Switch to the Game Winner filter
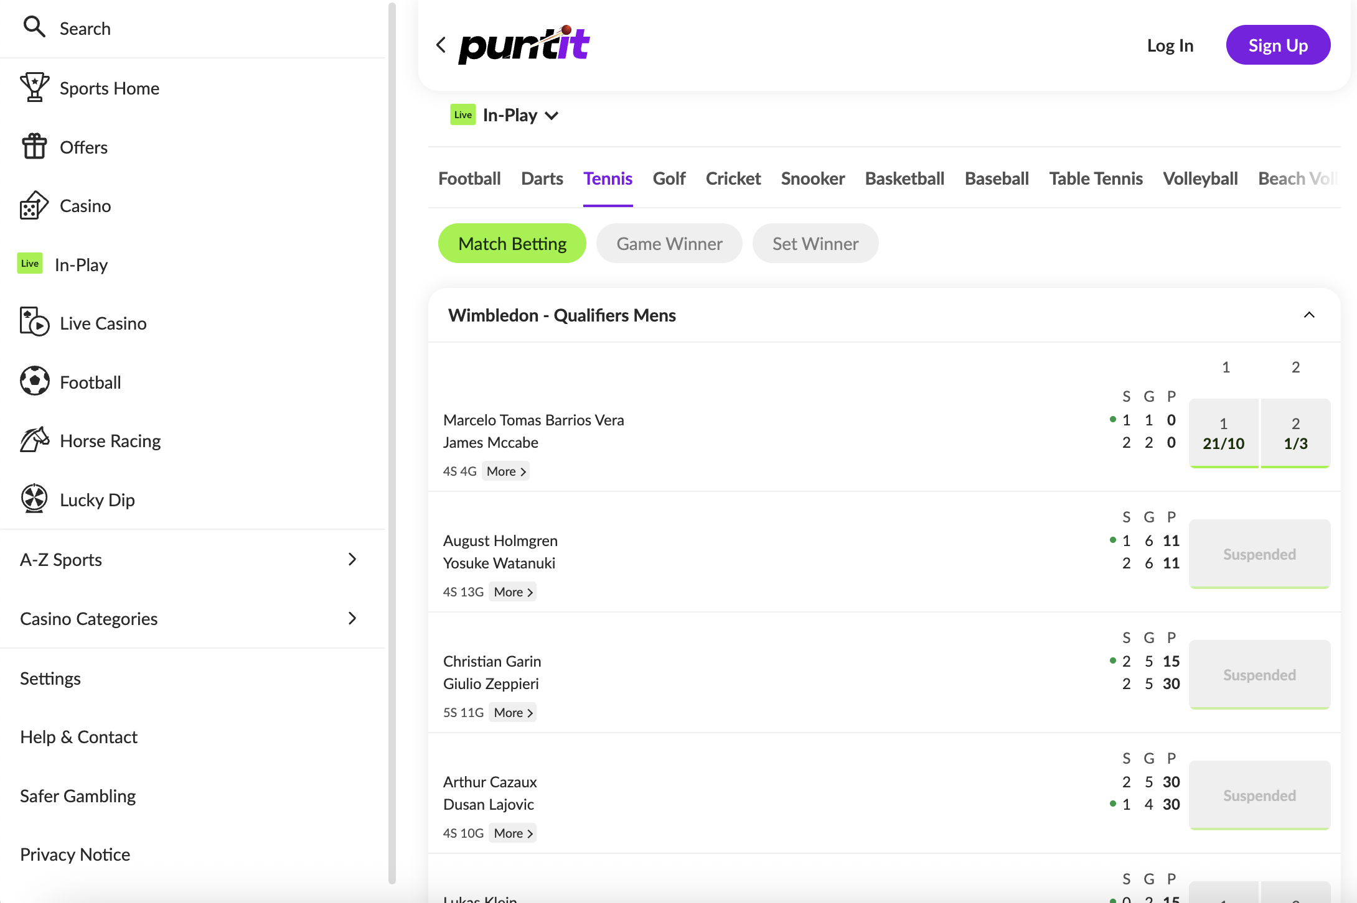Image resolution: width=1357 pixels, height=903 pixels. pos(669,243)
